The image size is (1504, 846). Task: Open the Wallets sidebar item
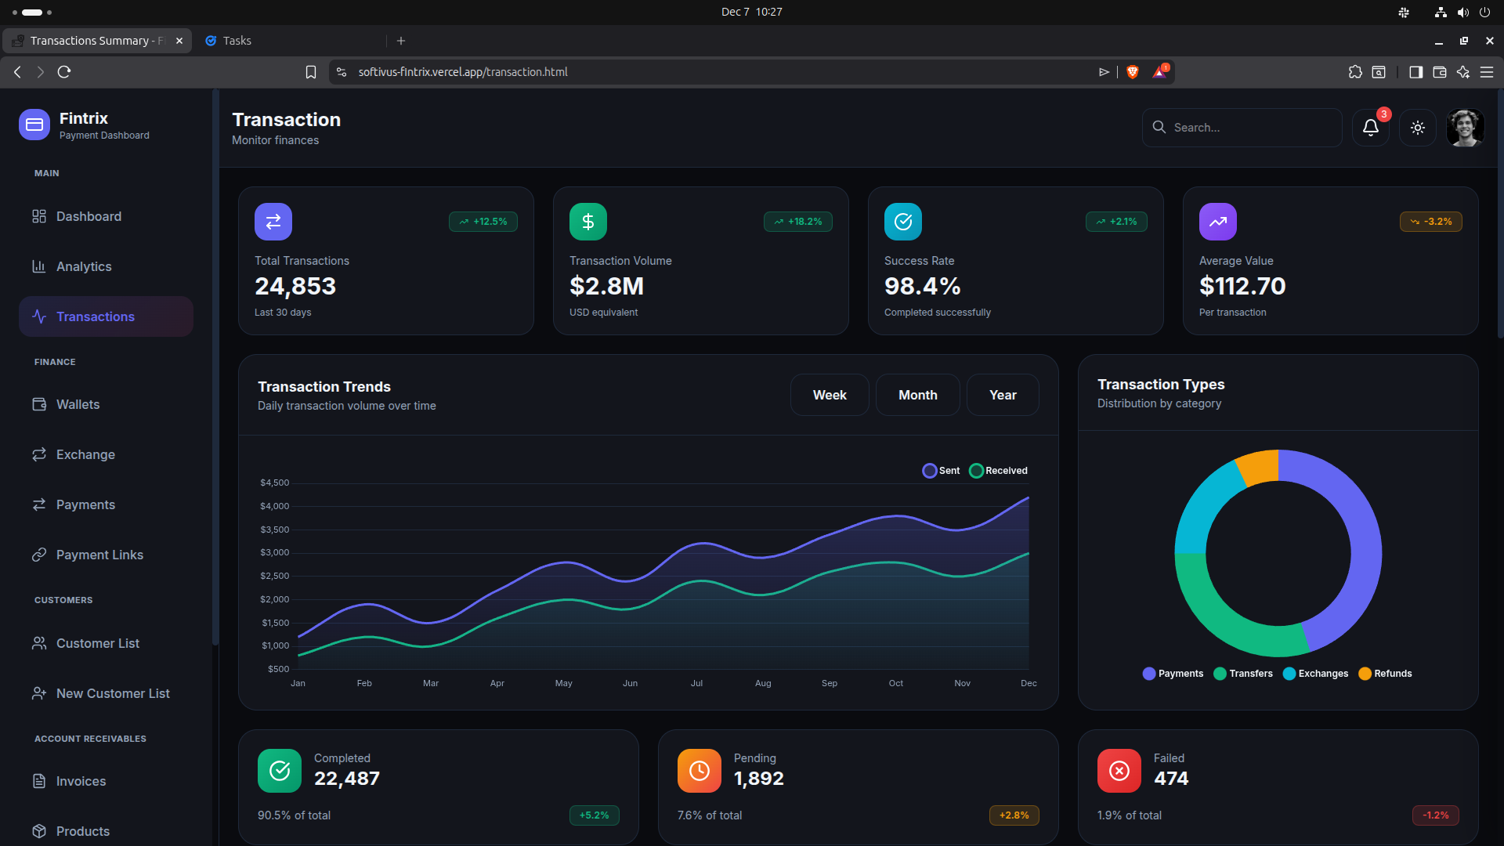[x=78, y=404]
